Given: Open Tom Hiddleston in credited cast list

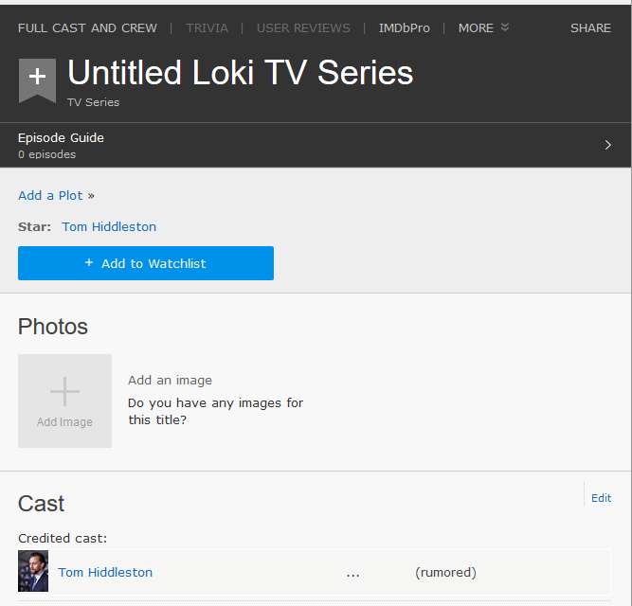Looking at the screenshot, I should coord(105,572).
